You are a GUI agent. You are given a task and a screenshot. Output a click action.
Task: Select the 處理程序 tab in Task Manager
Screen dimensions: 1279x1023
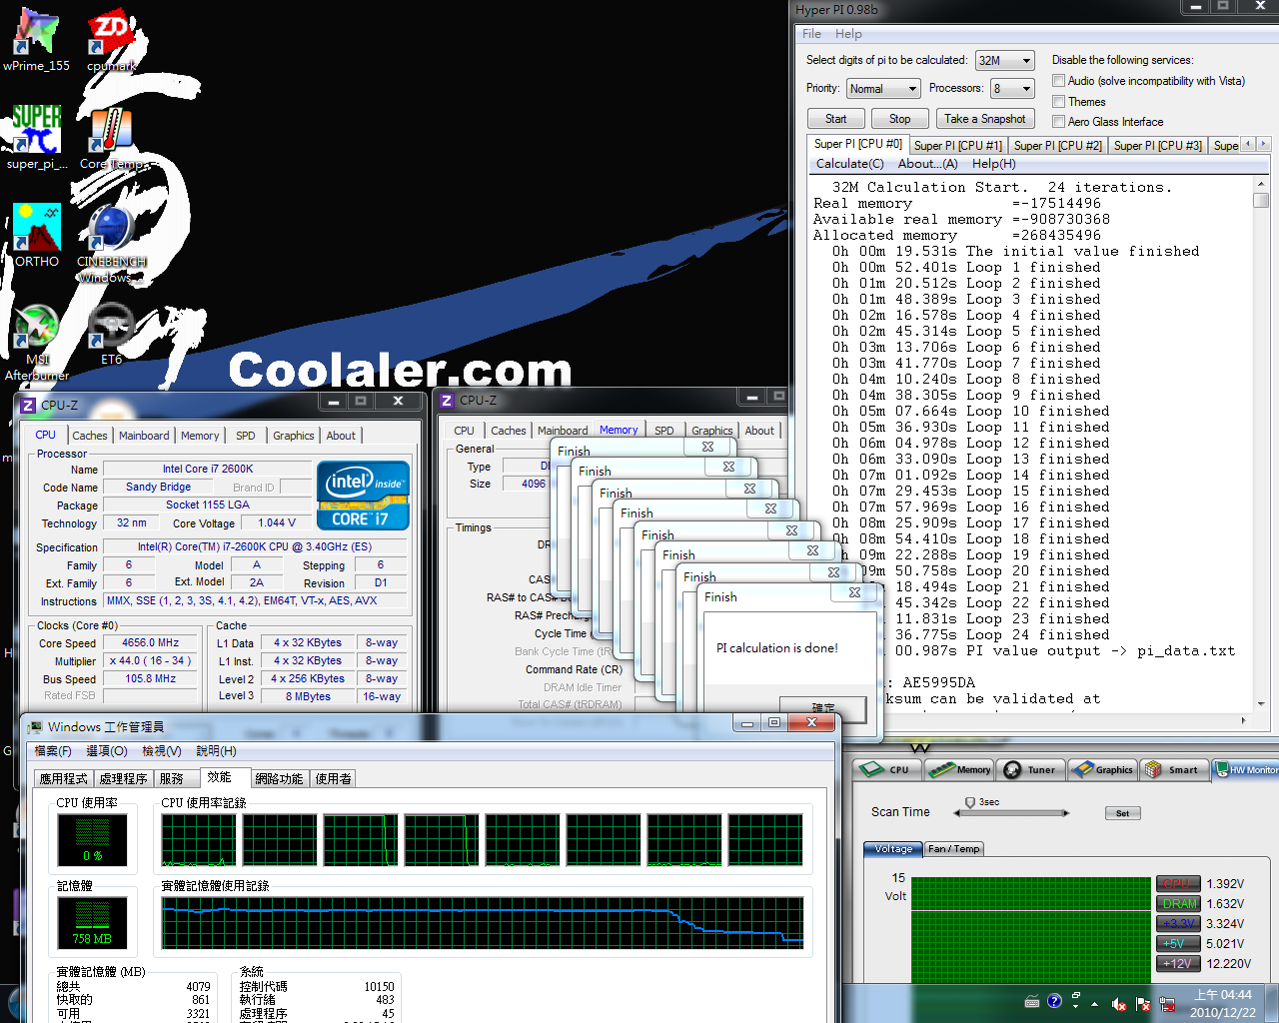click(x=123, y=778)
